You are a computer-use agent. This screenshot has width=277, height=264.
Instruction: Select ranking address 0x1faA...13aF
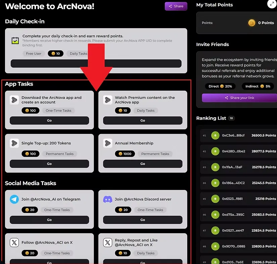tap(232, 167)
